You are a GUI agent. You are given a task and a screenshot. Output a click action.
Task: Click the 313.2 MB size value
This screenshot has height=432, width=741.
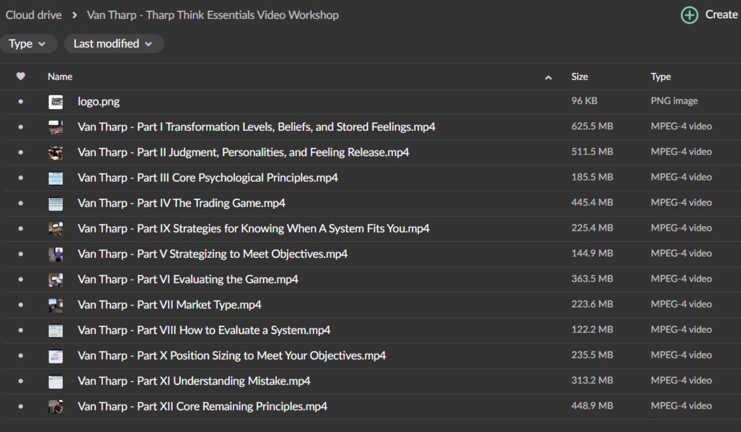(592, 381)
